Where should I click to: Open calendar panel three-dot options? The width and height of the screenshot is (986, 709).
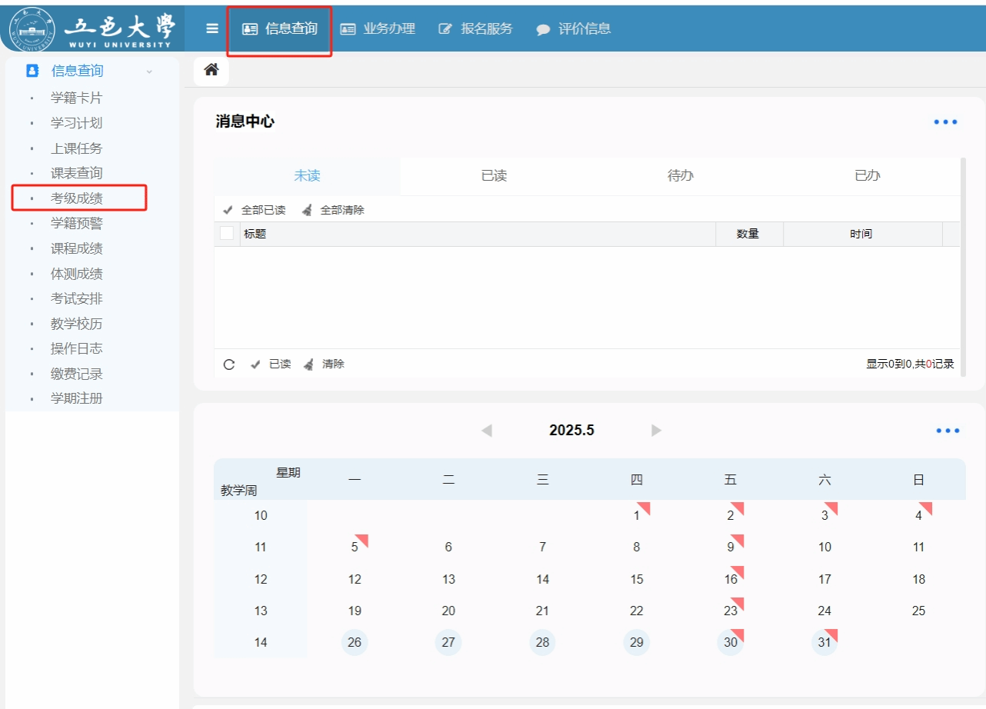click(x=948, y=431)
